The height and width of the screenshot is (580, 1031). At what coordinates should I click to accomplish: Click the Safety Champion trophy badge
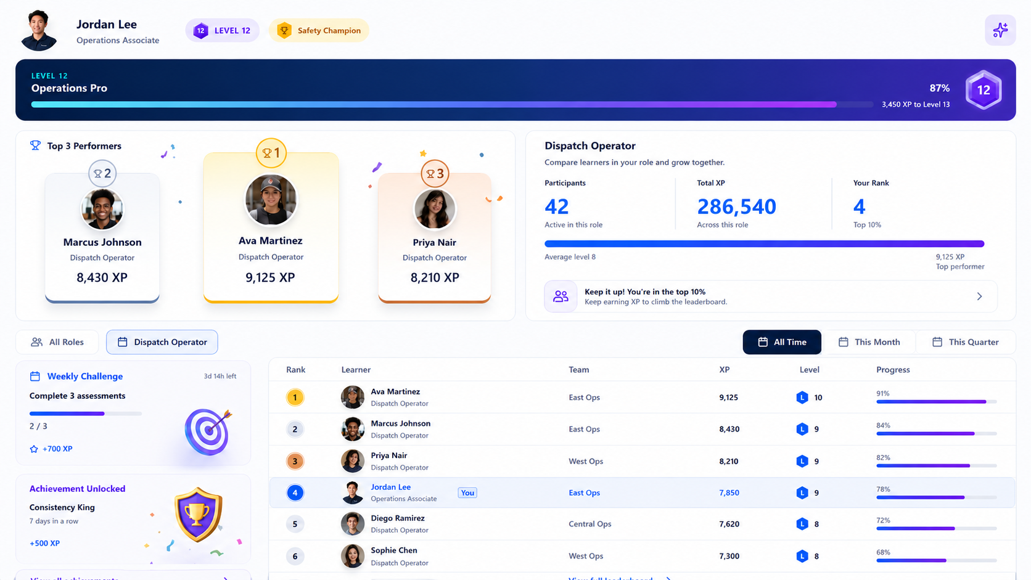[319, 31]
